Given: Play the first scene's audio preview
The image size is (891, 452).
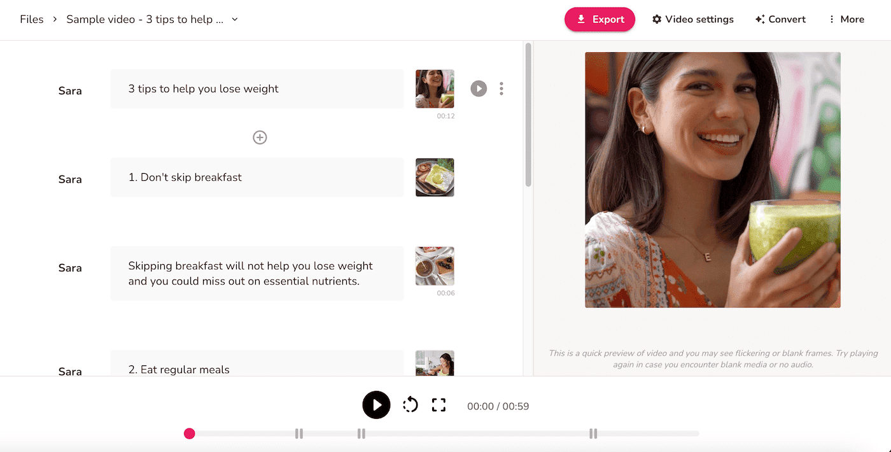Looking at the screenshot, I should coord(478,88).
